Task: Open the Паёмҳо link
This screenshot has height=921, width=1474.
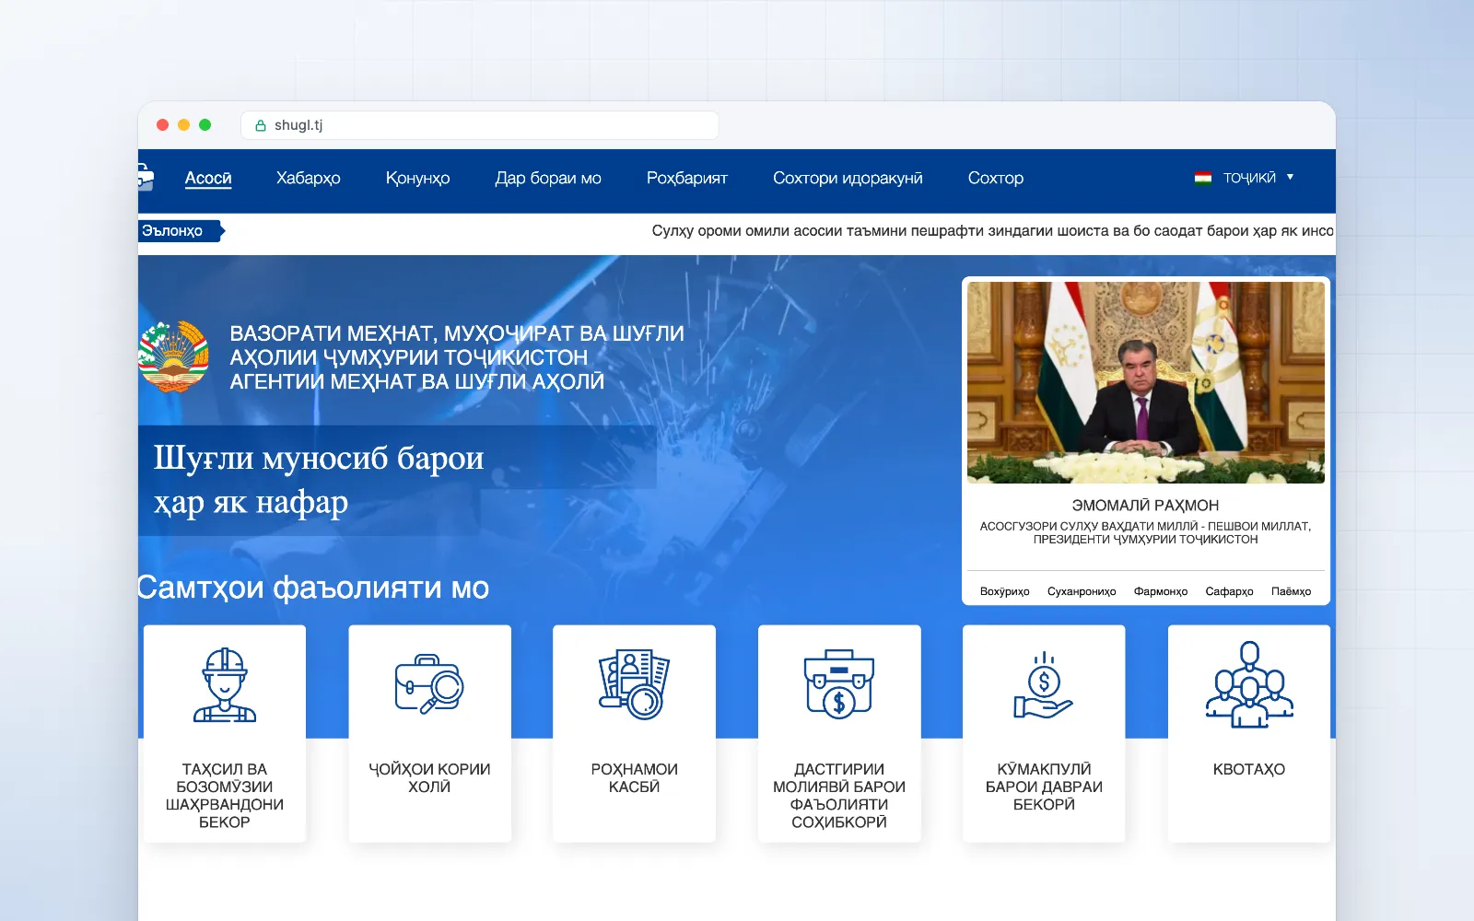Action: [1291, 591]
